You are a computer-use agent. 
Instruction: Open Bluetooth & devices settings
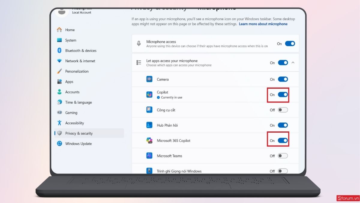coord(89,51)
